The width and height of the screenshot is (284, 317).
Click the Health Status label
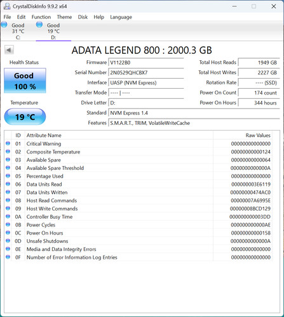pos(24,62)
